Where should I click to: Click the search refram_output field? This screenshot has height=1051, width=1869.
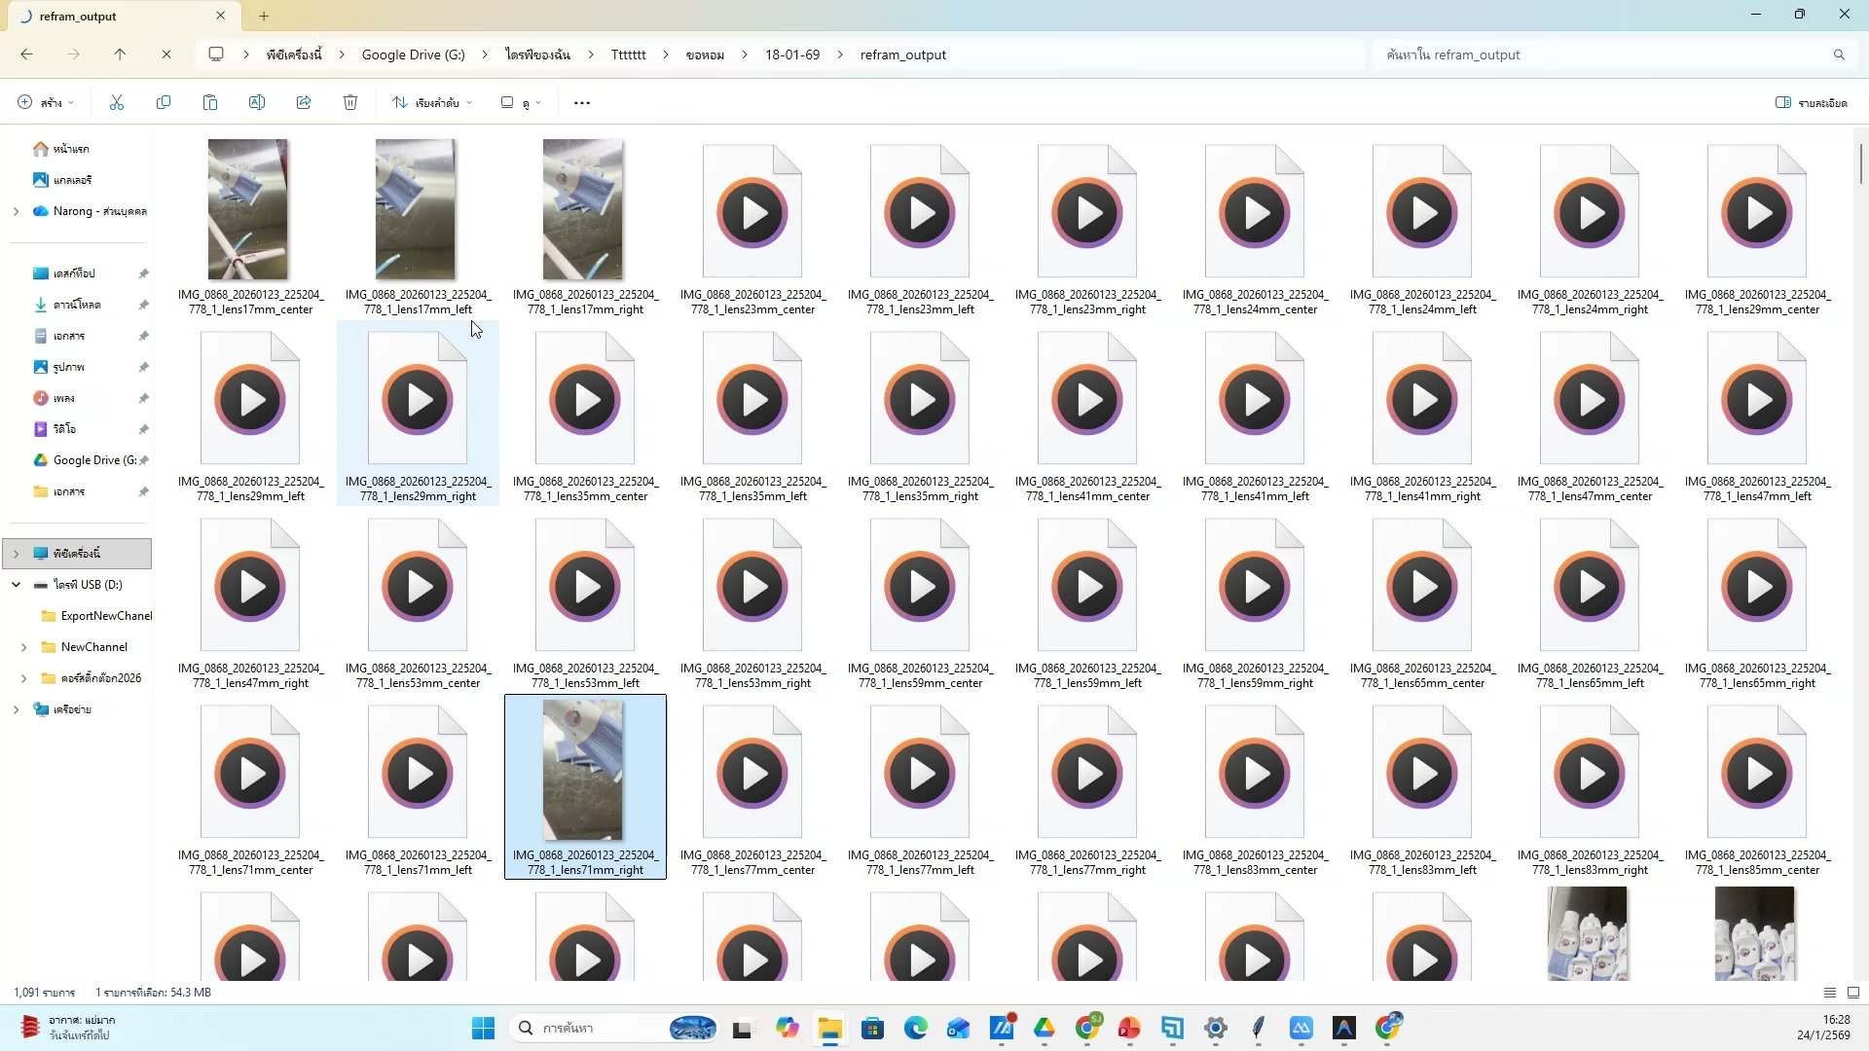coord(1606,54)
